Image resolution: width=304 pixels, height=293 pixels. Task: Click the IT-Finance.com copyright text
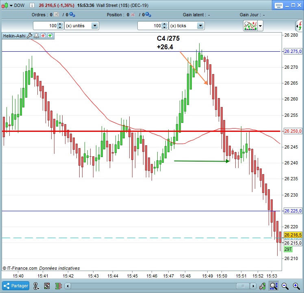[20, 268]
